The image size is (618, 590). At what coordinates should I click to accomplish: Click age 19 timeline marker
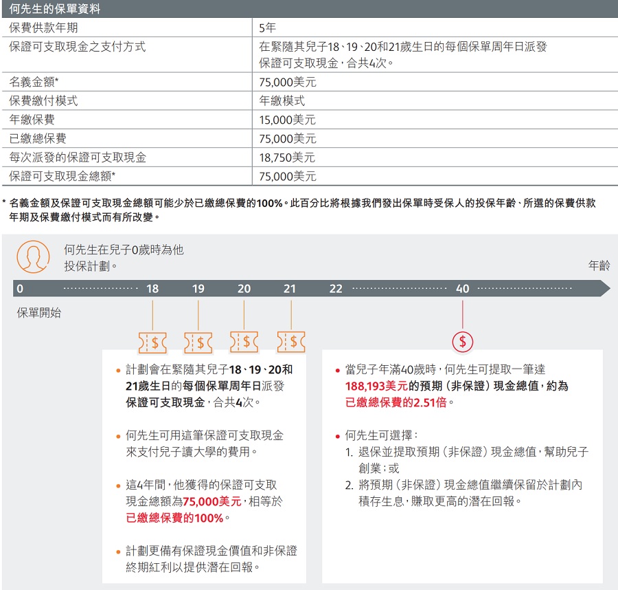click(x=198, y=289)
